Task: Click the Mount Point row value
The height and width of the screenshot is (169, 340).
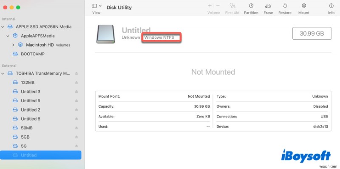Action: (x=199, y=97)
